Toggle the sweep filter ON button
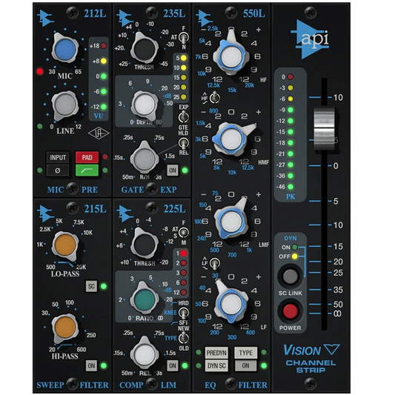The width and height of the screenshot is (395, 395). (91, 365)
